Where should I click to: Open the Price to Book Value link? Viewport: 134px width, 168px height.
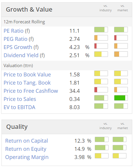tap(27, 75)
